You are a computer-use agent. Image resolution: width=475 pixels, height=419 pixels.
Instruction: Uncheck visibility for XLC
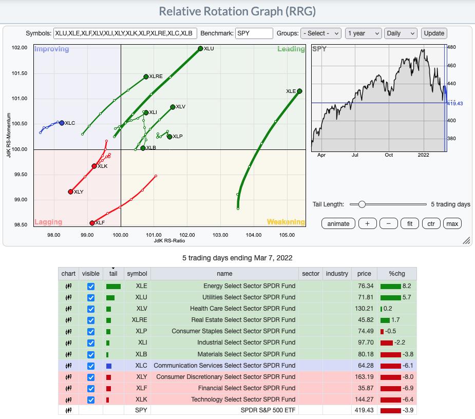[x=90, y=366]
